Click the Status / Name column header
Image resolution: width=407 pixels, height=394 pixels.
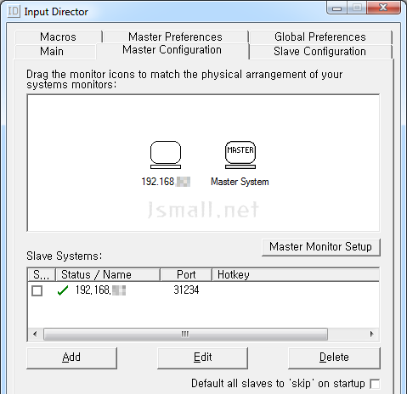107,275
